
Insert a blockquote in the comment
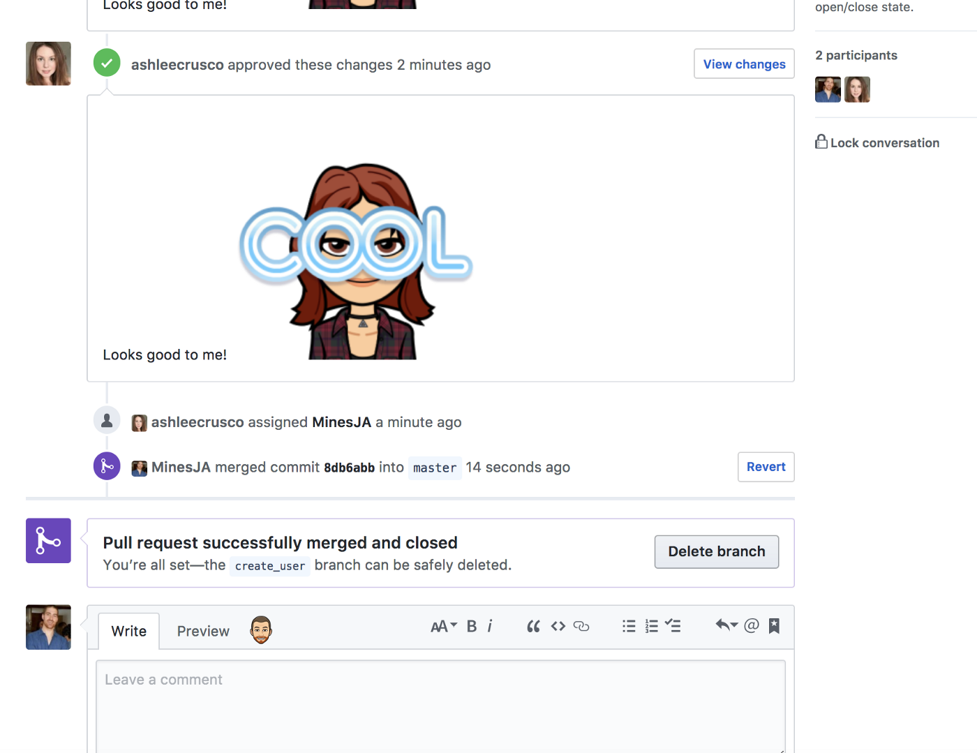coord(533,626)
